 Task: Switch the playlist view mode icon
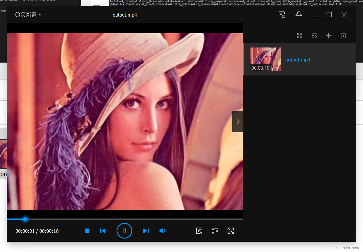pyautogui.click(x=300, y=36)
